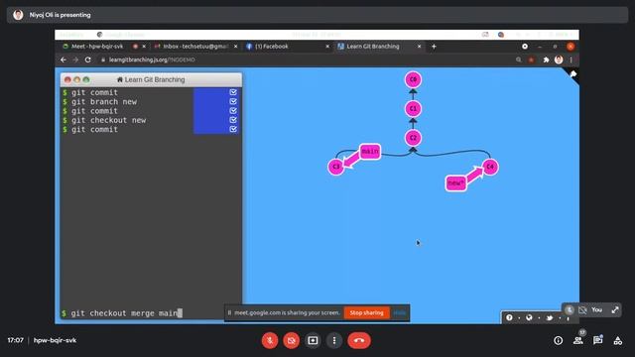Go forward in the shared browser
This screenshot has height=357, width=635.
75,59
